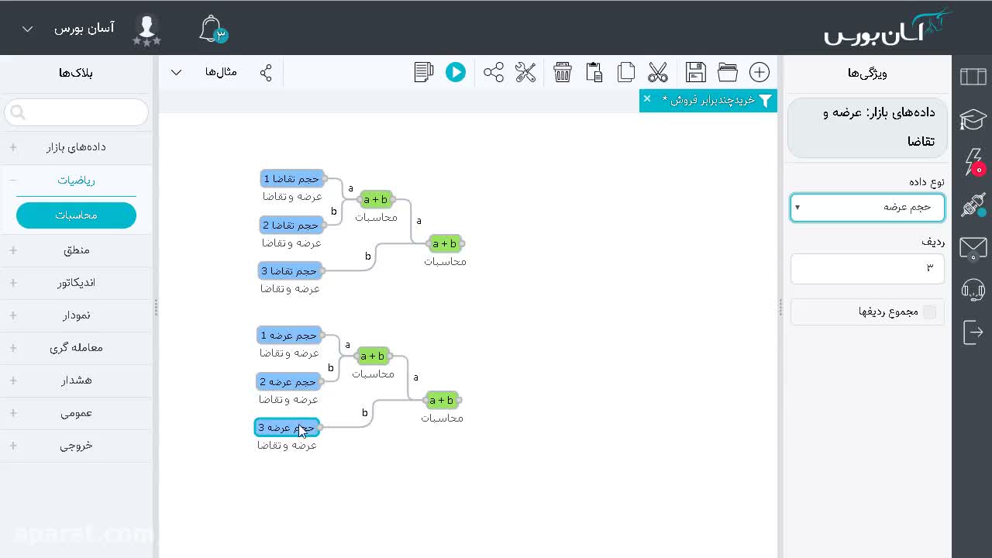
Task: Open the نوع داده dropdown showing حجم عرضه
Action: pyautogui.click(x=867, y=207)
